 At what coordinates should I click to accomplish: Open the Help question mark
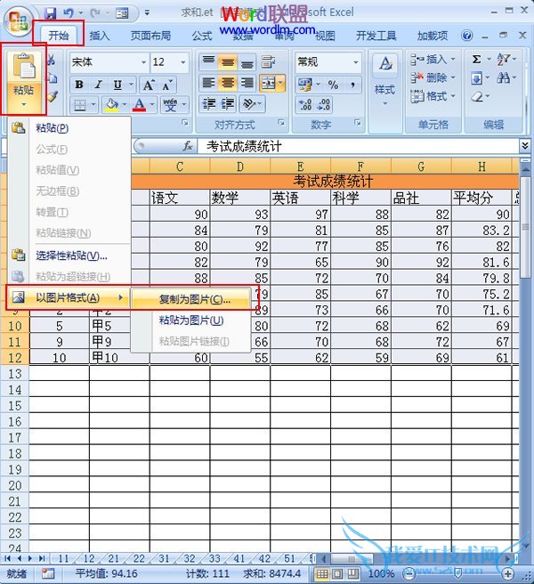[466, 36]
